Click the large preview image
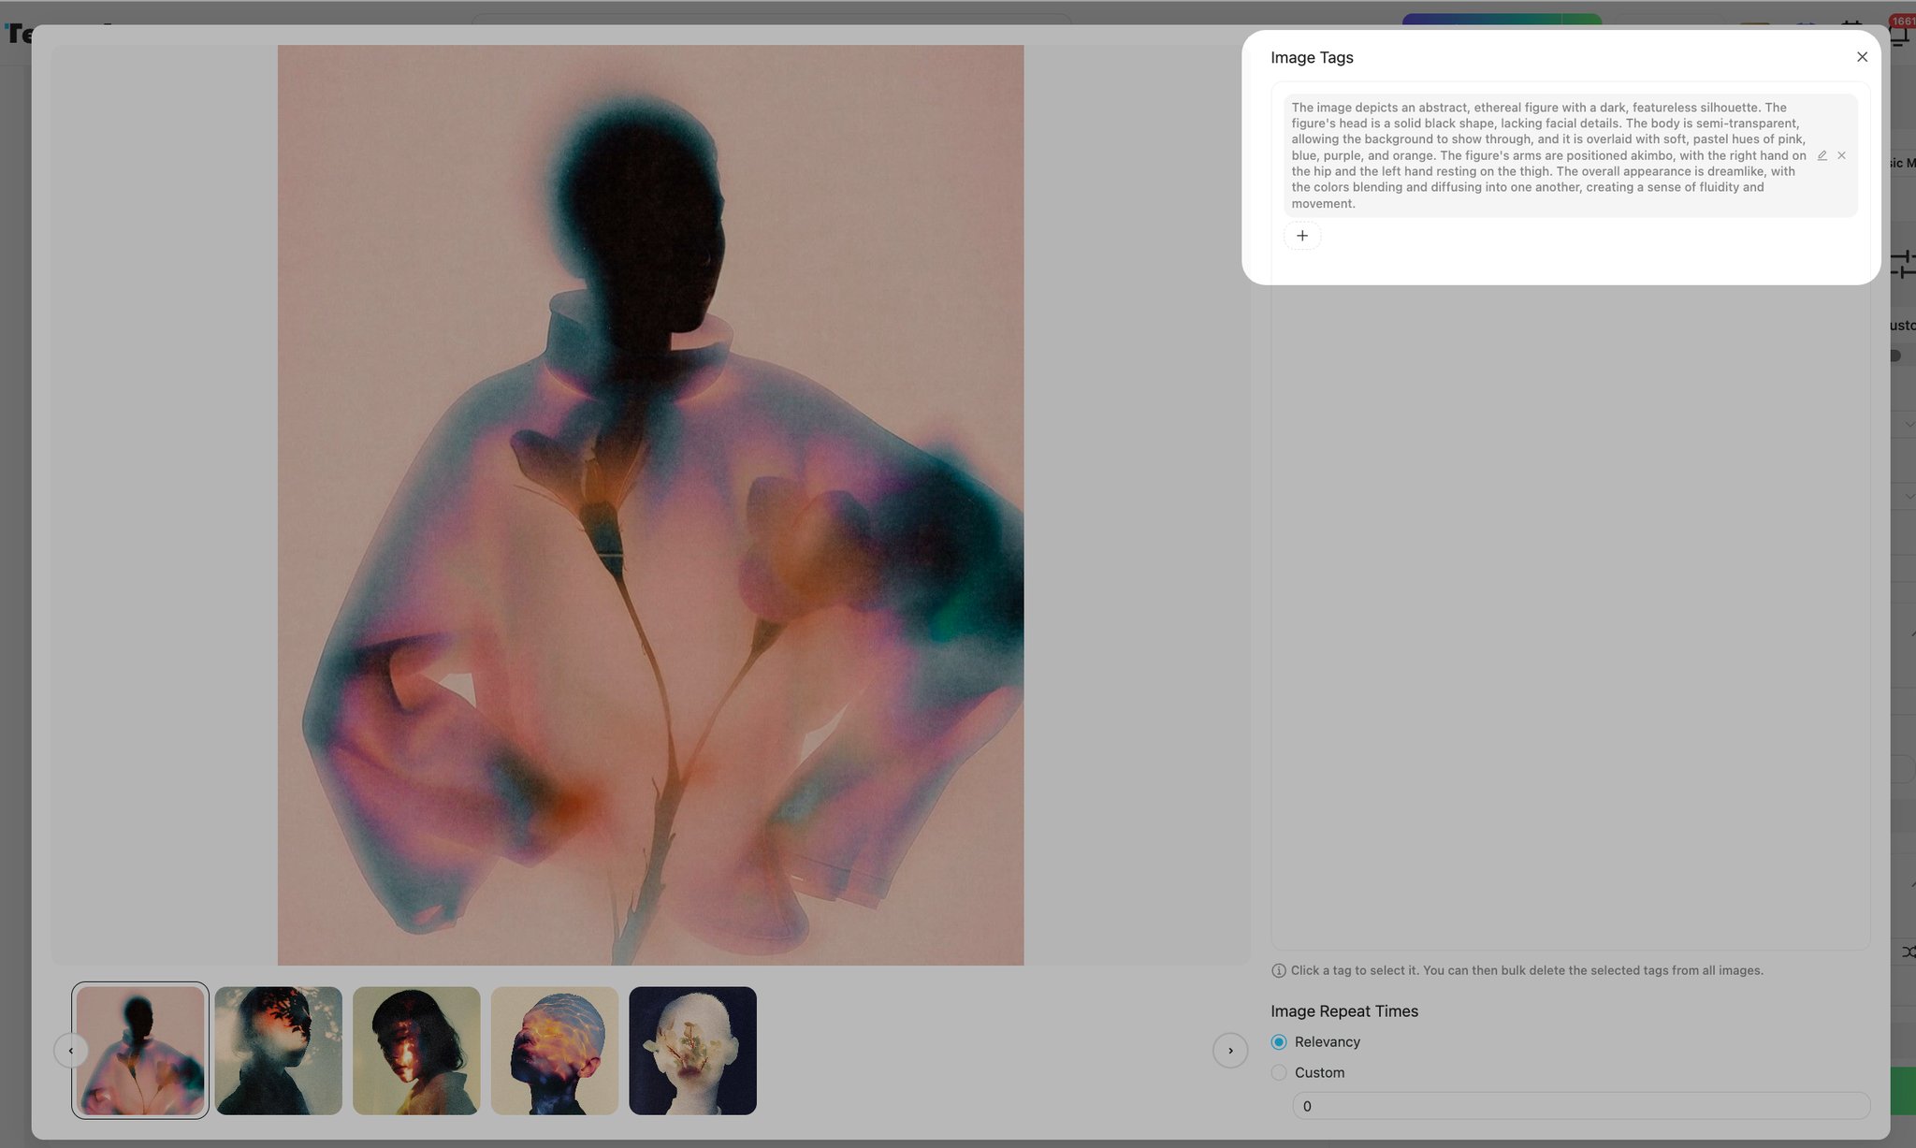The height and width of the screenshot is (1148, 1916). pyautogui.click(x=650, y=505)
